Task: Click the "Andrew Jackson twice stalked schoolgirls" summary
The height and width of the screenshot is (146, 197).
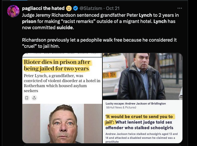Action: pyautogui.click(x=141, y=138)
